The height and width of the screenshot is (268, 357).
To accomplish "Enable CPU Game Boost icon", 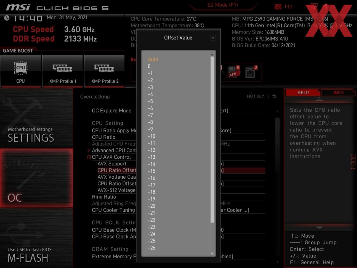I will 20,70.
